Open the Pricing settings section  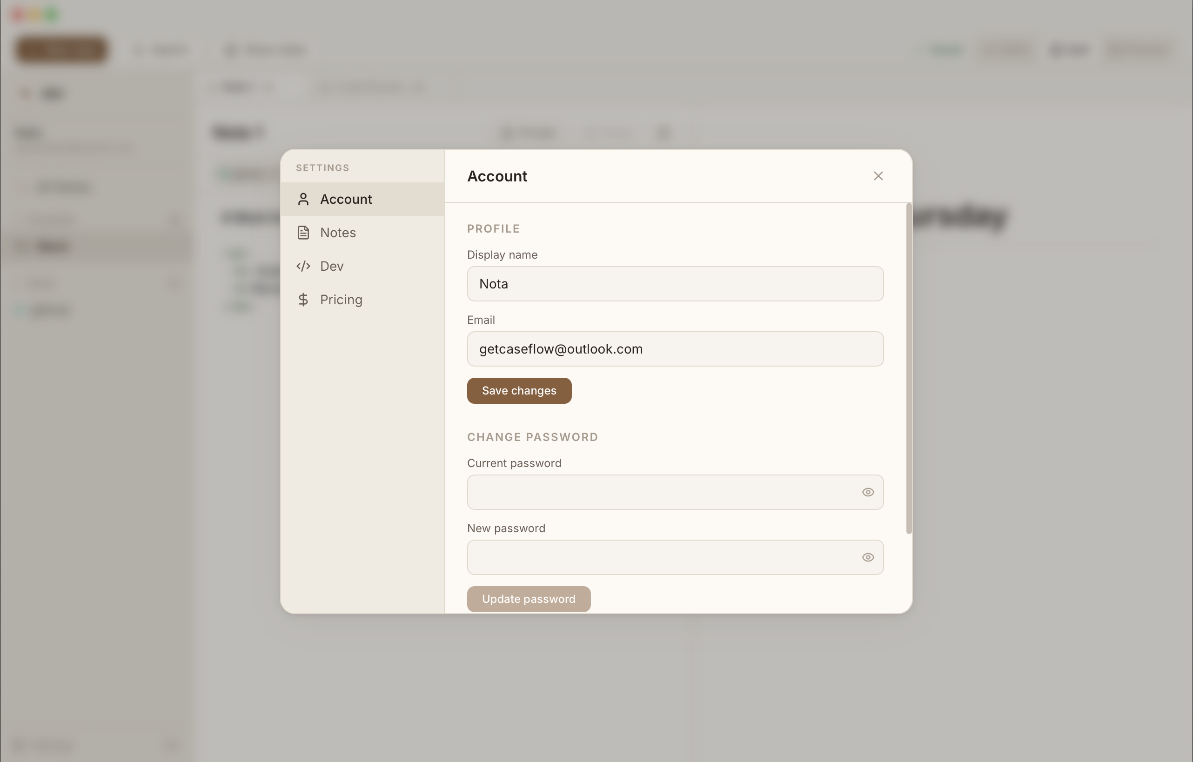click(x=341, y=299)
